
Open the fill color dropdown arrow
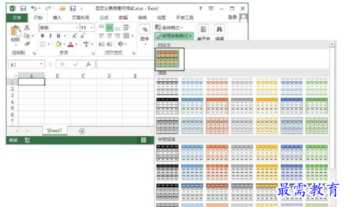pos(64,44)
